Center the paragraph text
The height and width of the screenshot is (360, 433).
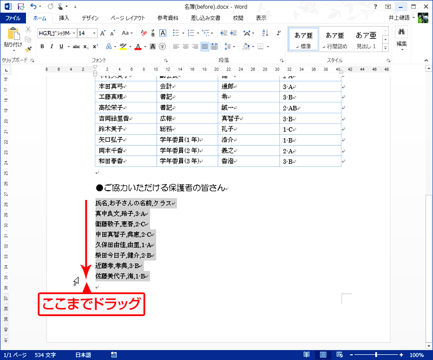(x=185, y=46)
